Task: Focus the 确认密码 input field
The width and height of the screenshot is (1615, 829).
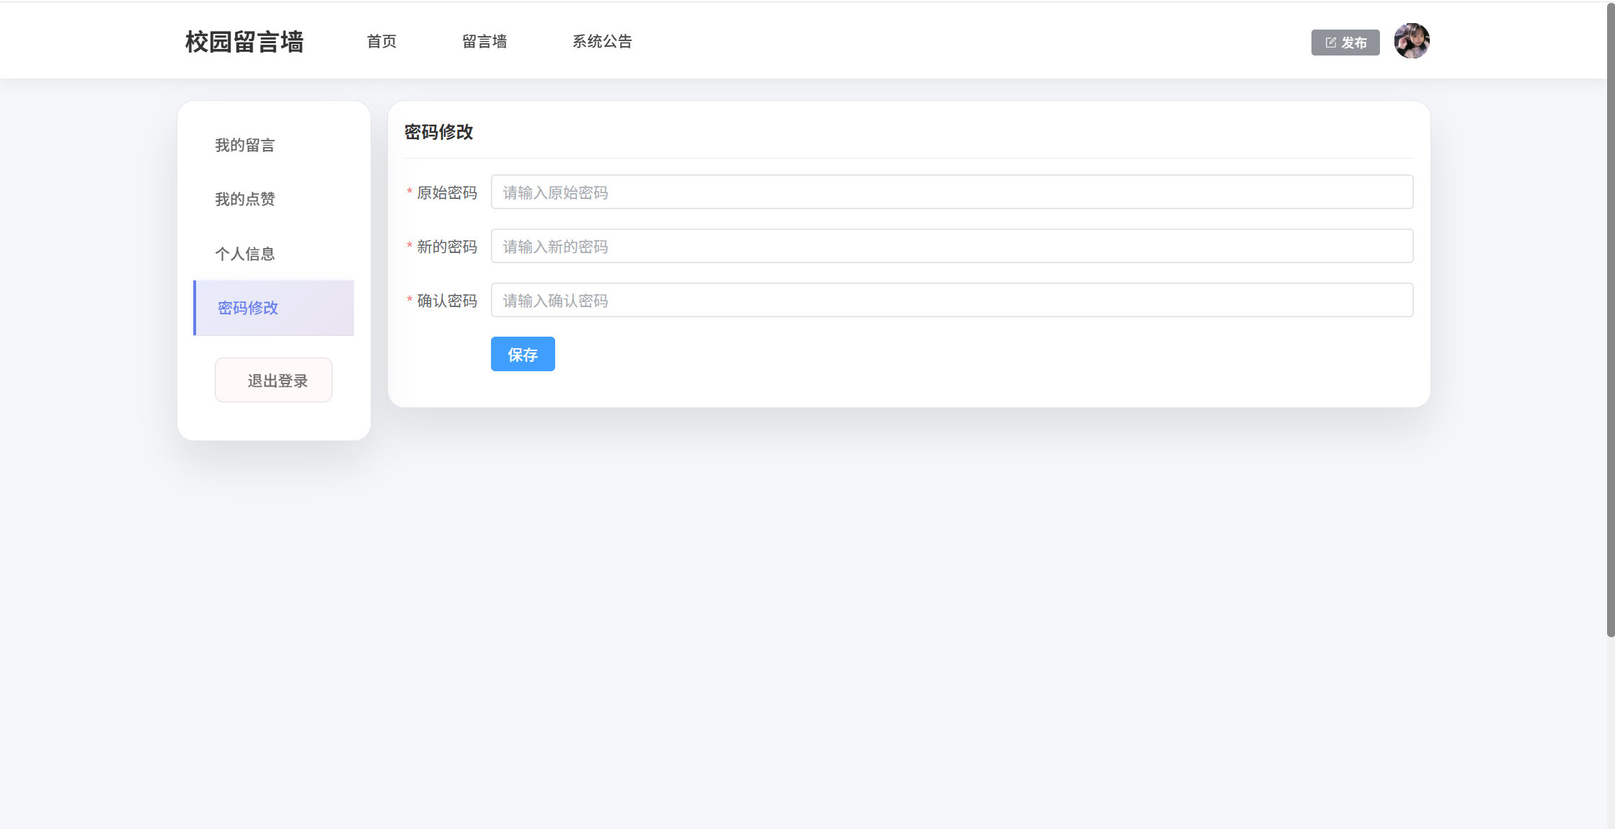Action: (x=952, y=301)
